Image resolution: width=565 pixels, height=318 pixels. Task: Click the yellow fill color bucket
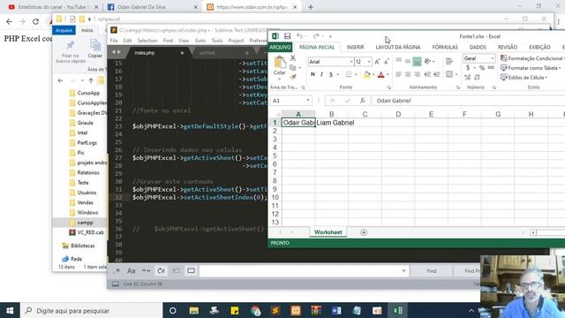[367, 74]
